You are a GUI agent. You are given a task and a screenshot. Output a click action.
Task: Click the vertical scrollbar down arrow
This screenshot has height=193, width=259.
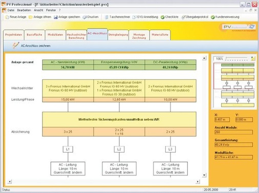[x=204, y=175]
